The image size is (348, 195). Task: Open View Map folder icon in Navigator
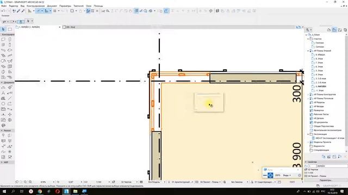pos(334,30)
